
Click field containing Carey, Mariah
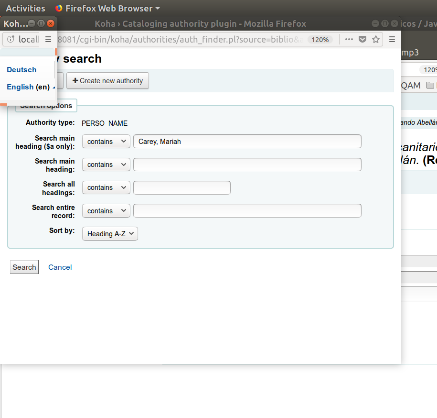pyautogui.click(x=247, y=142)
